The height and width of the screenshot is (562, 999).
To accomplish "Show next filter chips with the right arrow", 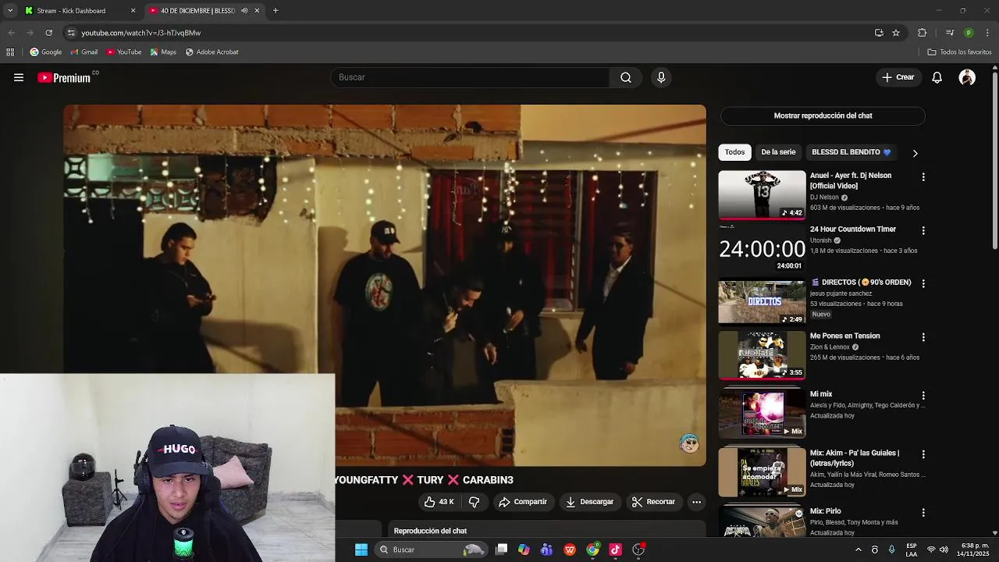I will coord(915,153).
